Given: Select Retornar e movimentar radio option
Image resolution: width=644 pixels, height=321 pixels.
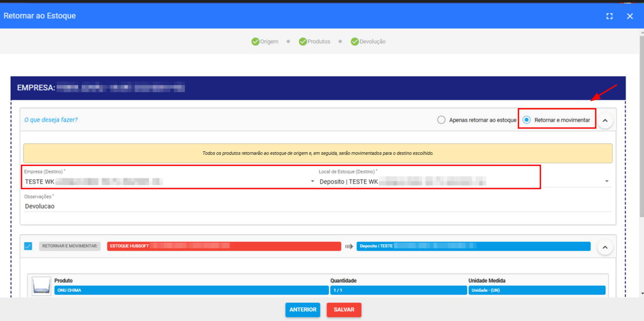Looking at the screenshot, I should (x=526, y=120).
